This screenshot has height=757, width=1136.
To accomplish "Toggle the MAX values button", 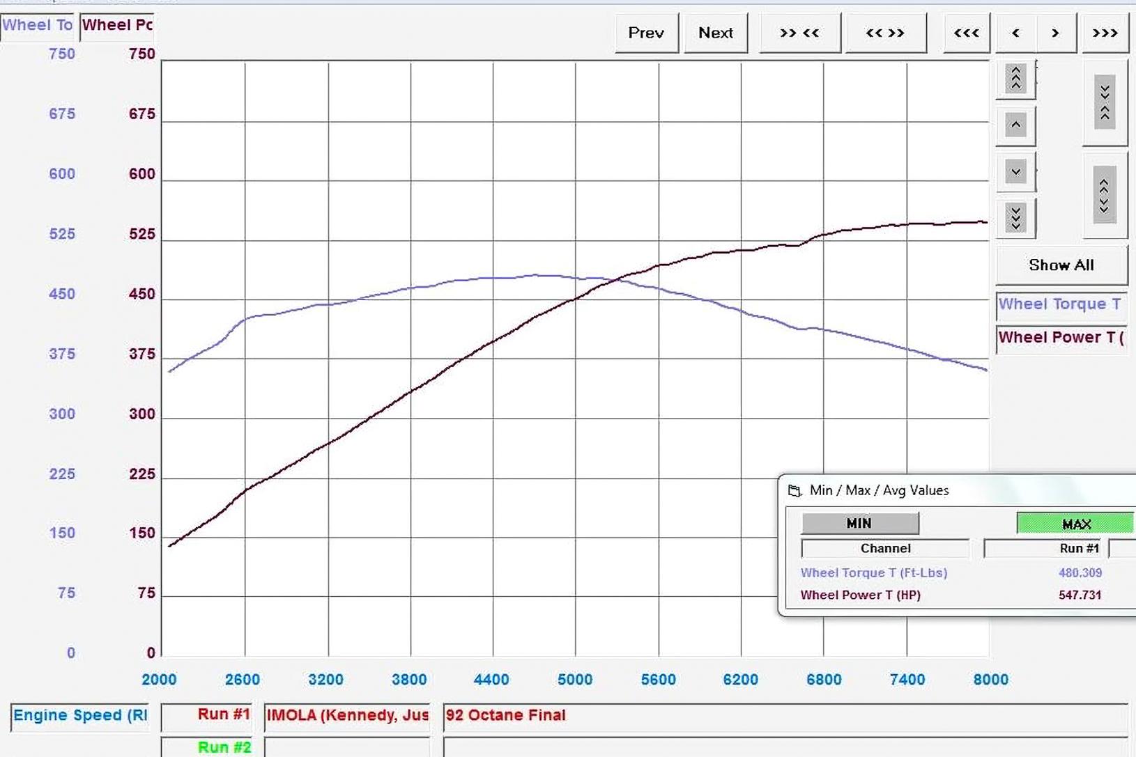I will (1075, 524).
